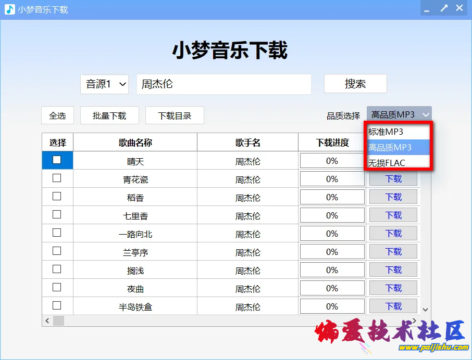472x360 pixels.
Task: Open the 音源1 source dropdown
Action: click(104, 84)
